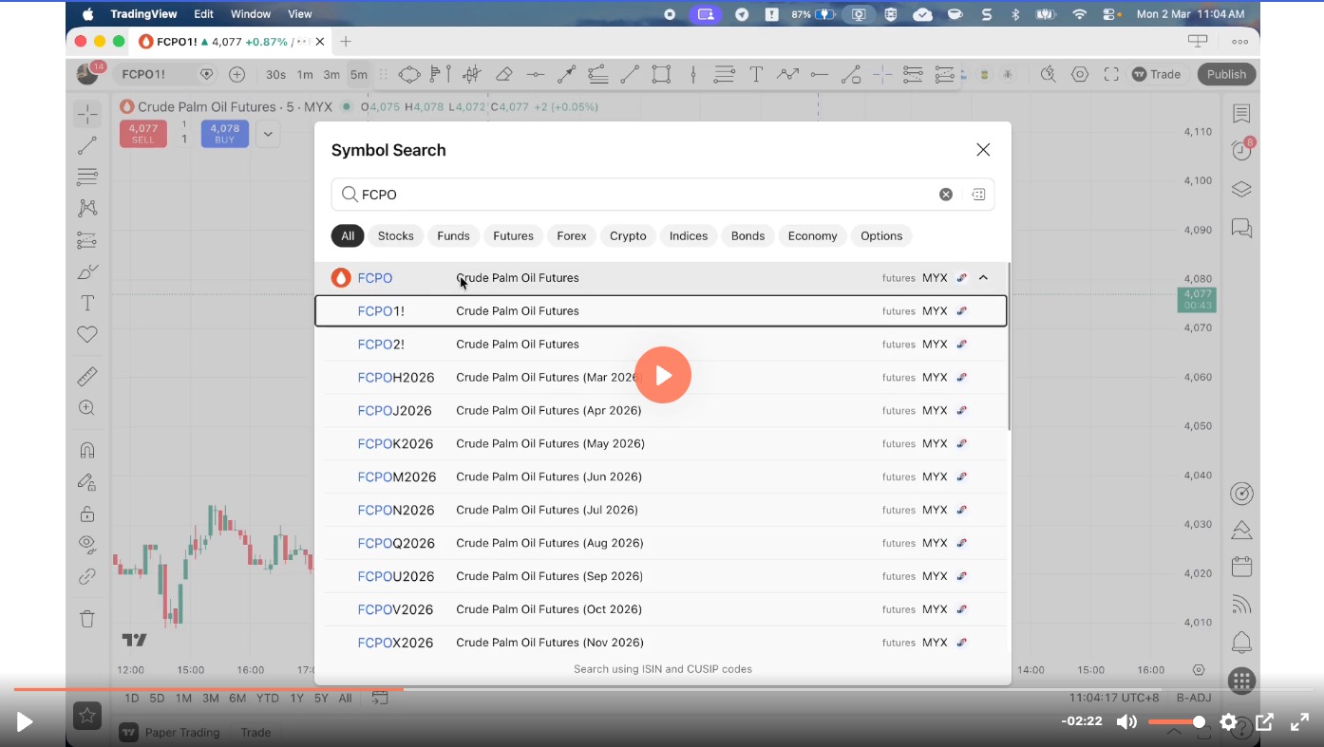
Task: Choose FCPOK2026 May 2026 contract row
Action: click(661, 443)
